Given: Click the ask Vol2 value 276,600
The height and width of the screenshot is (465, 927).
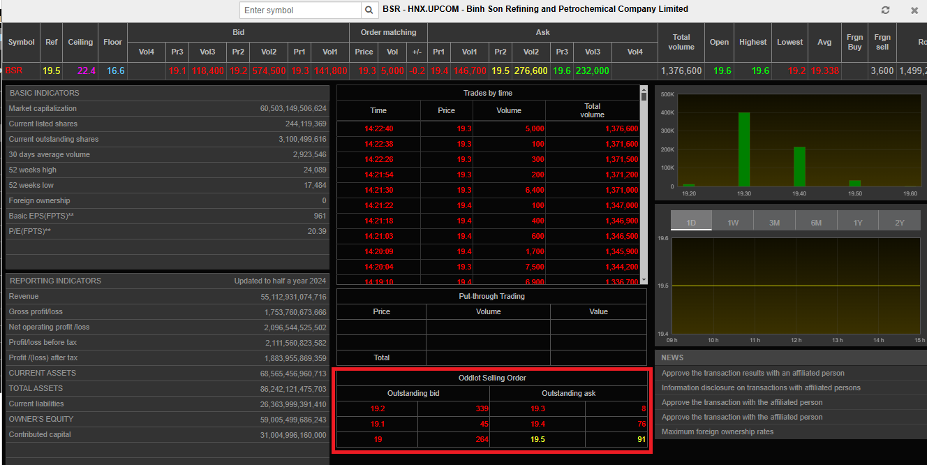Looking at the screenshot, I should [531, 71].
